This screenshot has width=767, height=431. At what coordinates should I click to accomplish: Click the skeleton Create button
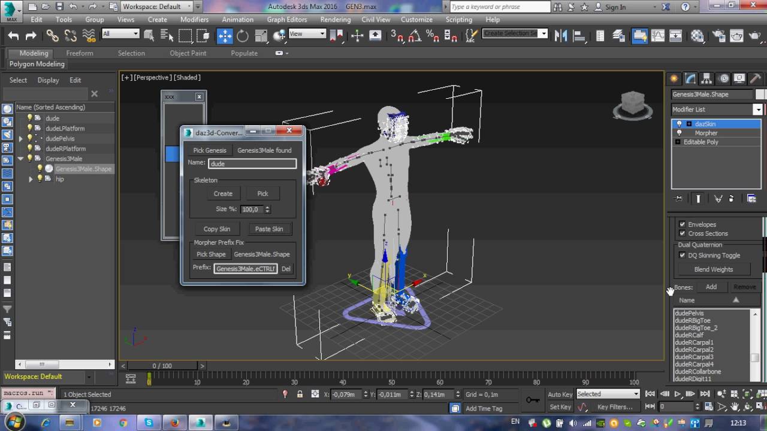[223, 193]
